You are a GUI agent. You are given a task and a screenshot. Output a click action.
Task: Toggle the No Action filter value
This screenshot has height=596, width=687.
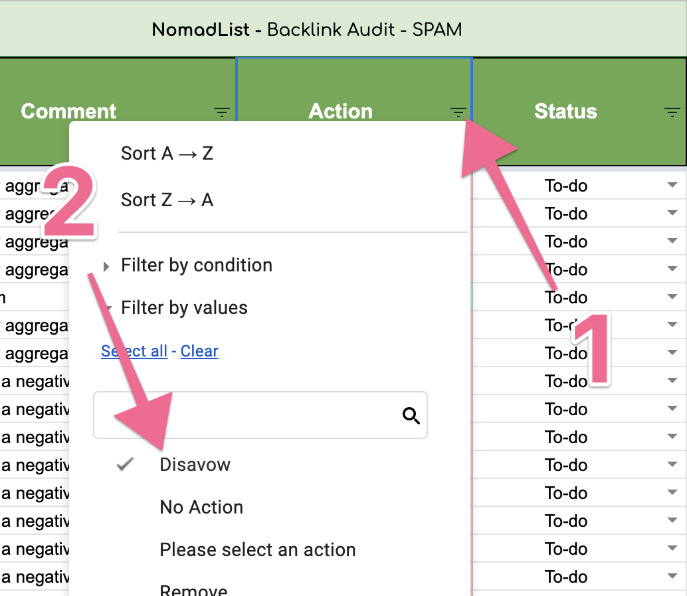point(201,507)
